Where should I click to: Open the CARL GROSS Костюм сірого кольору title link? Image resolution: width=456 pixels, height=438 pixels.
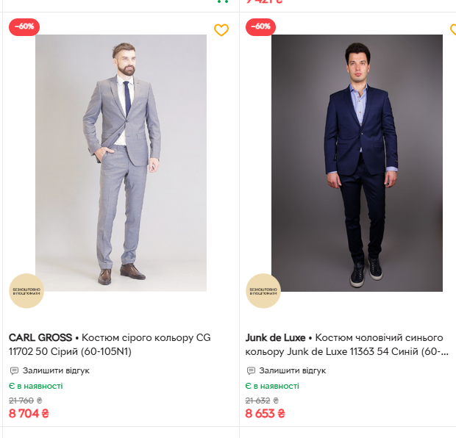coord(110,345)
